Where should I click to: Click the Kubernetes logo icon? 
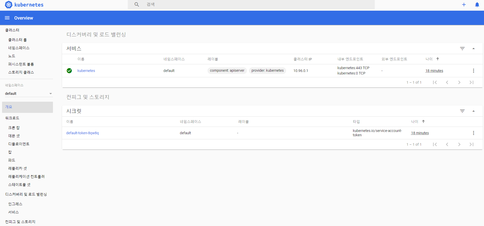pyautogui.click(x=8, y=5)
